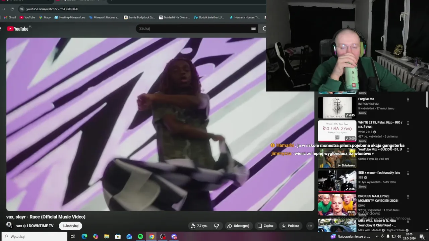Viewport: 429px width, 241px height.
Task: Open YouTube bookmark in bookmarks bar
Action: [x=27, y=17]
